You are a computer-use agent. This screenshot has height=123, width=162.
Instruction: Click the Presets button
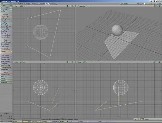pos(6,12)
